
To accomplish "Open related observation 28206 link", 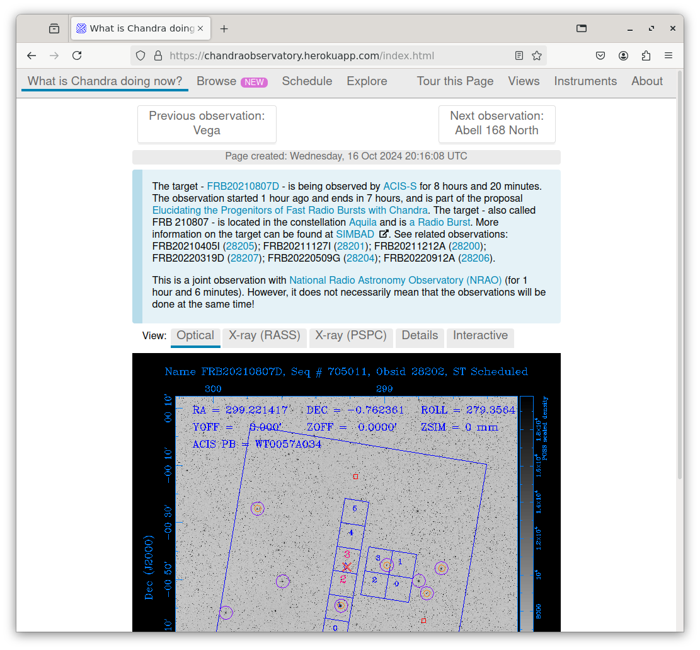I will 476,258.
